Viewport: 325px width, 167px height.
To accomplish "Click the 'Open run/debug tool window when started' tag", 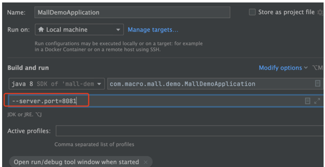I will (76, 162).
